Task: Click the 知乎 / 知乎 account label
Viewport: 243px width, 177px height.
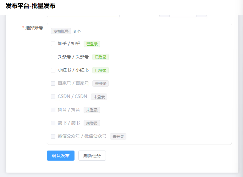Action: tap(69, 44)
